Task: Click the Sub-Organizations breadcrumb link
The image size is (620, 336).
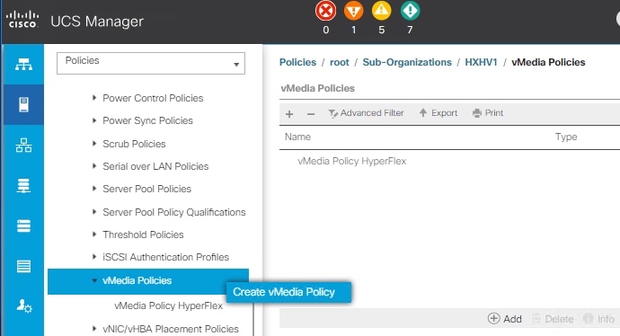Action: 407,63
